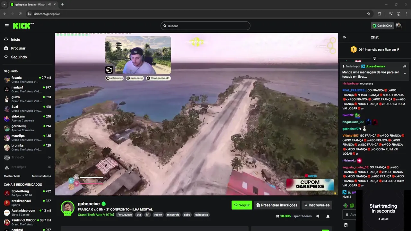Viewport: 411px width, 231px height.
Task: Reload the page with the browser refresh icon
Action: [x=20, y=14]
